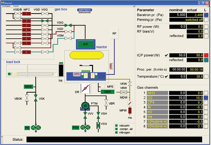Toggle the RF bias L checkbox

pyautogui.click(x=206, y=31)
